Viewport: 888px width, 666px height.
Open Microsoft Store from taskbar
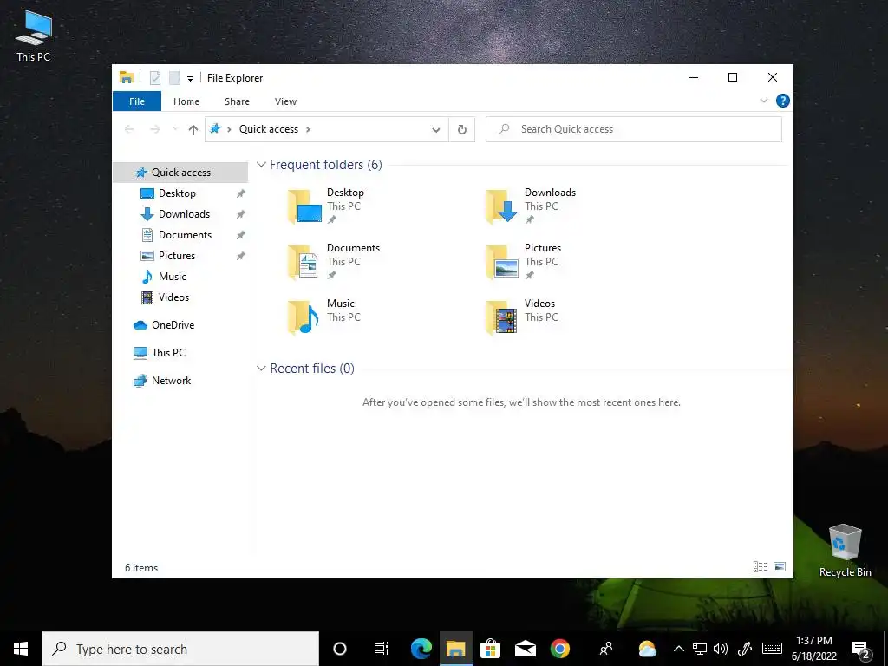491,649
